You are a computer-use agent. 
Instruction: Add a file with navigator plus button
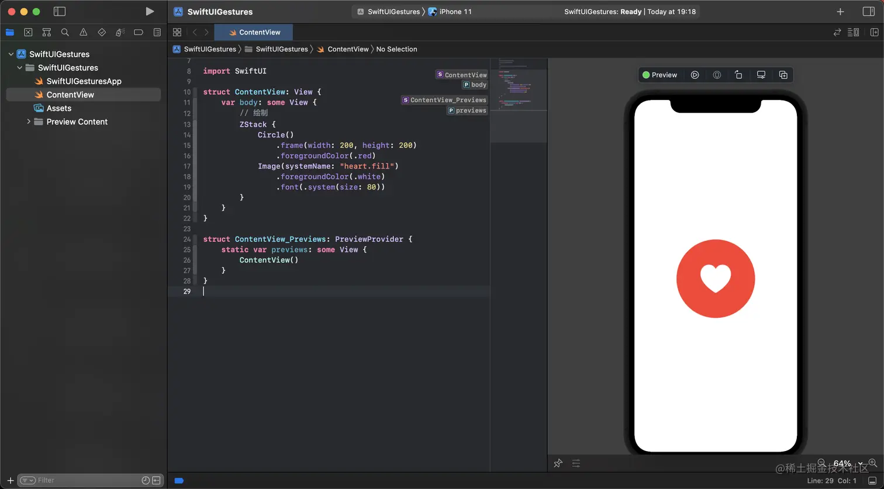click(x=10, y=480)
